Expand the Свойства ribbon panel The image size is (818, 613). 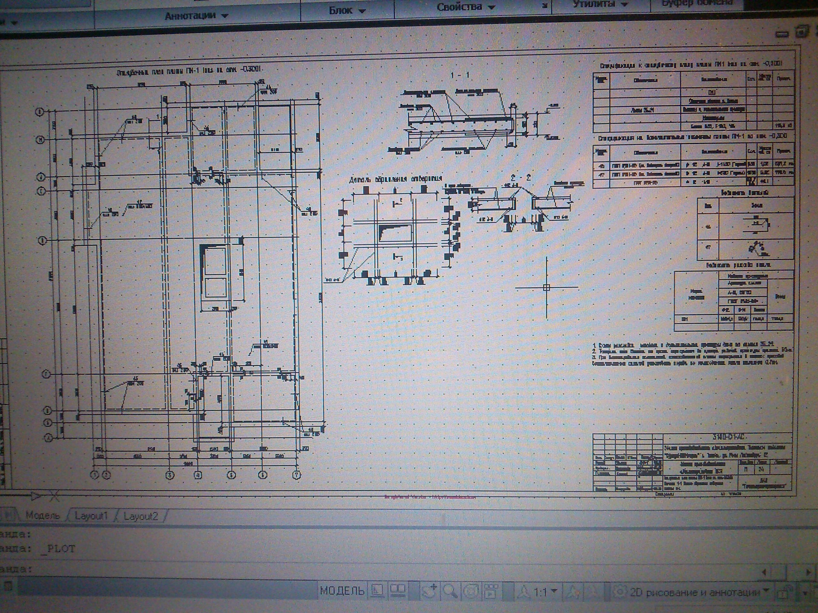[x=466, y=7]
